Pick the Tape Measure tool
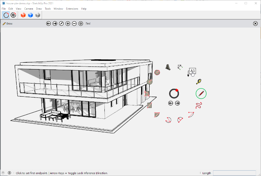261x176 pixels. pyautogui.click(x=199, y=82)
